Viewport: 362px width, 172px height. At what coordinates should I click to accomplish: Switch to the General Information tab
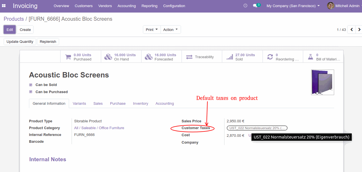(x=49, y=104)
